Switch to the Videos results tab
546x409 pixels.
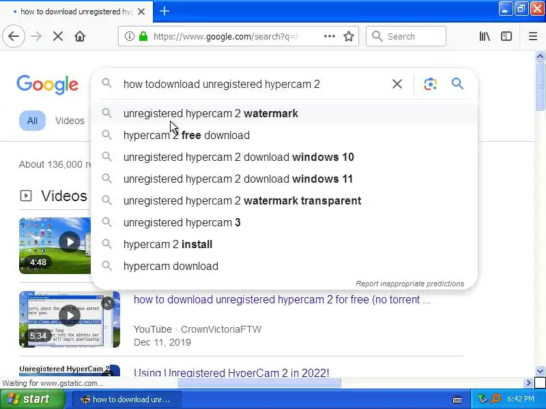coord(70,121)
